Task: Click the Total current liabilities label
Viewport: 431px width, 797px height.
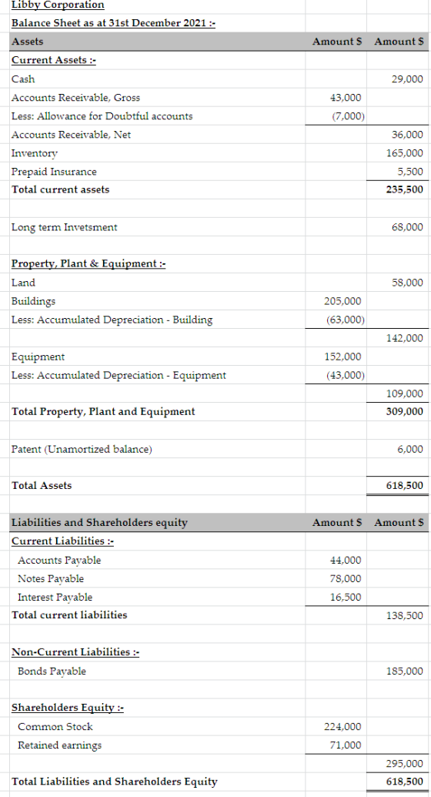Action: (x=69, y=615)
